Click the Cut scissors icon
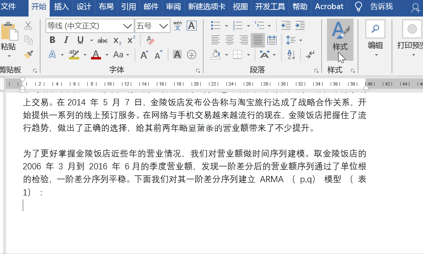 click(28, 26)
